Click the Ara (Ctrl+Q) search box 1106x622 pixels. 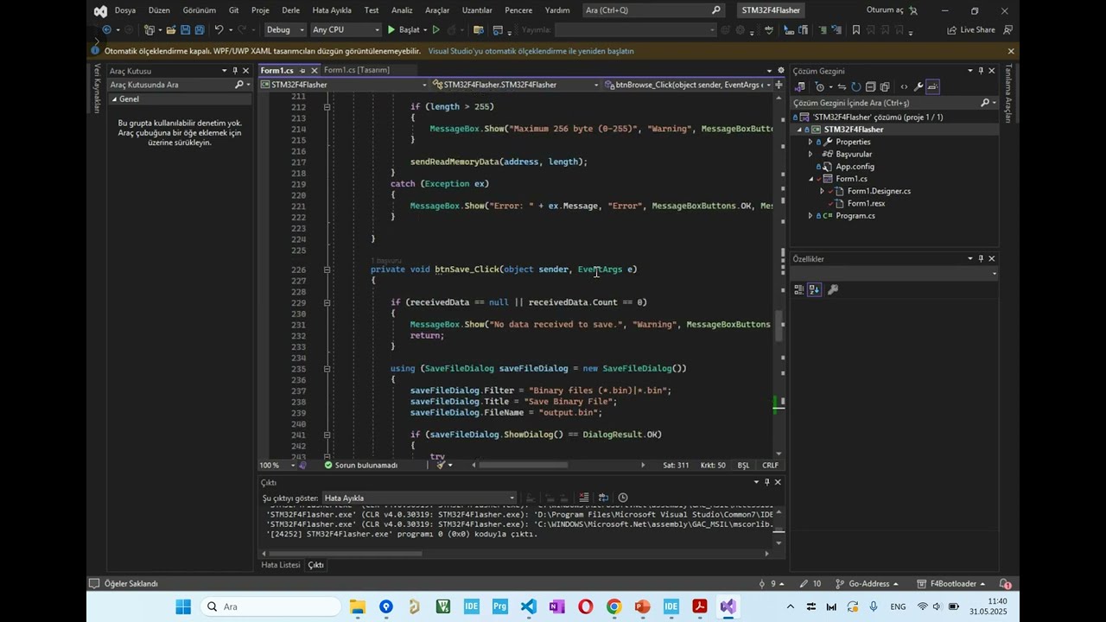click(652, 10)
